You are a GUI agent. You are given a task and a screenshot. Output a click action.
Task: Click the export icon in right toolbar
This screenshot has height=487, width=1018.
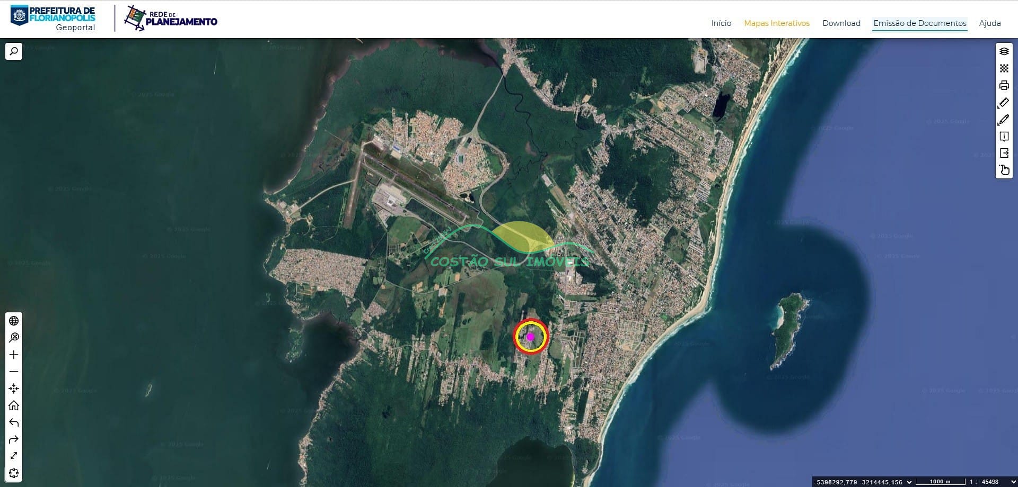tap(1004, 153)
